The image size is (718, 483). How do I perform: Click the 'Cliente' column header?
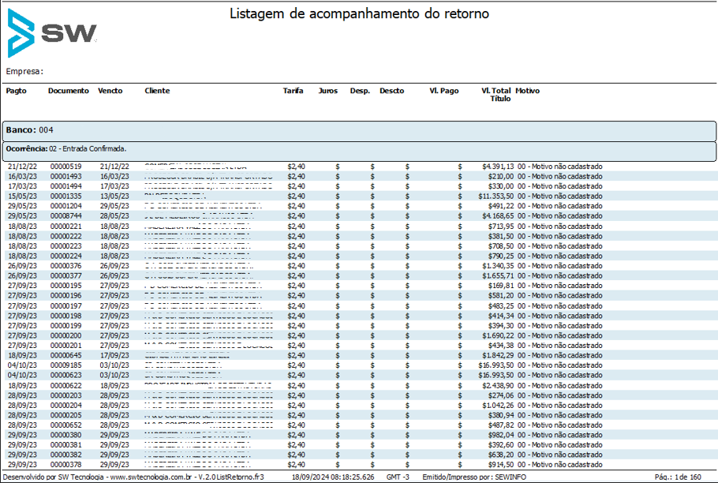click(x=157, y=91)
